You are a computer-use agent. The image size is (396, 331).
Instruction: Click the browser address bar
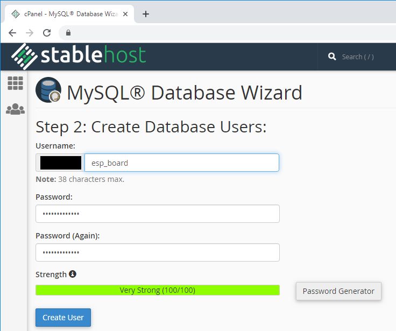point(227,33)
